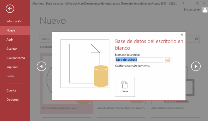Image resolution: width=208 pixels, height=121 pixels.
Task: Click the Crear button
Action: pos(125,87)
